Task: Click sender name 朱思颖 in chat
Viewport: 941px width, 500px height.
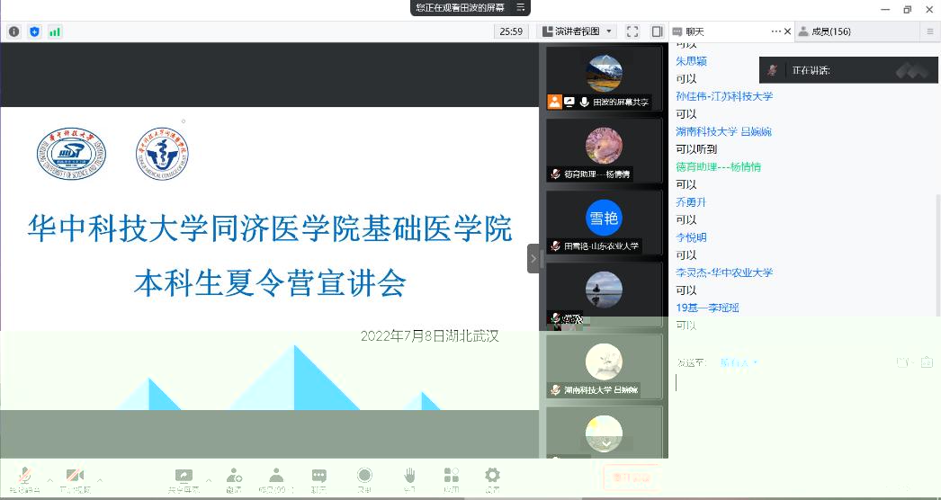Action: pos(691,61)
